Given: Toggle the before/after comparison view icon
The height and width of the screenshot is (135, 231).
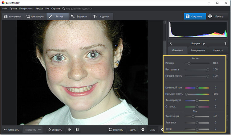Looking at the screenshot, I should coord(77,130).
